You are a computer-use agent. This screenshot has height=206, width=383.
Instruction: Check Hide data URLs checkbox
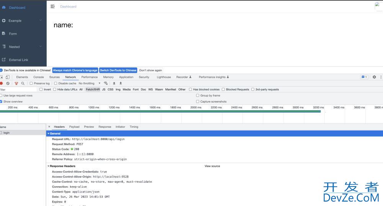54,90
